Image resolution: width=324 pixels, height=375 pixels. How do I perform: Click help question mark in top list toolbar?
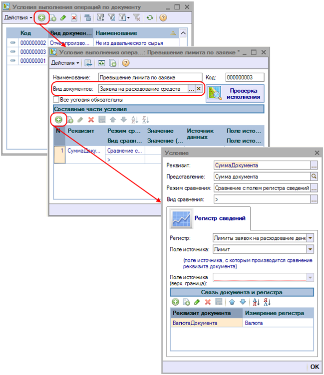[x=163, y=17]
